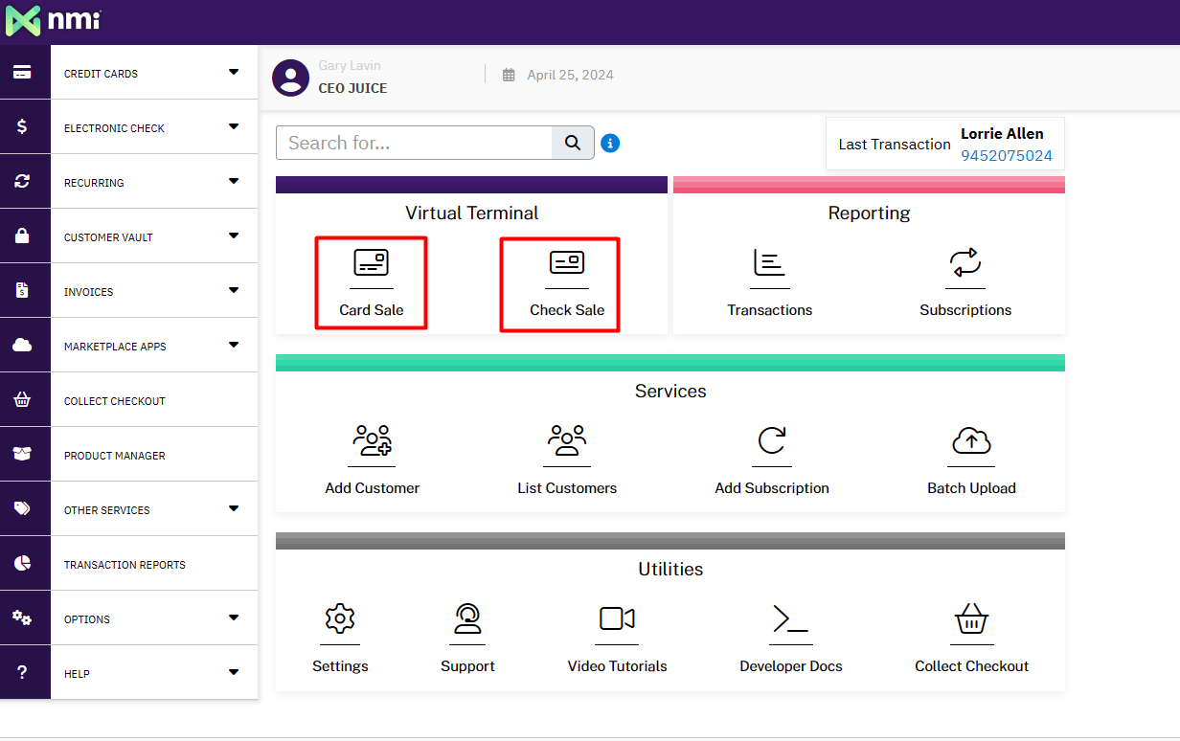
Task: Open Video Tutorials under Utilities
Action: pos(617,639)
